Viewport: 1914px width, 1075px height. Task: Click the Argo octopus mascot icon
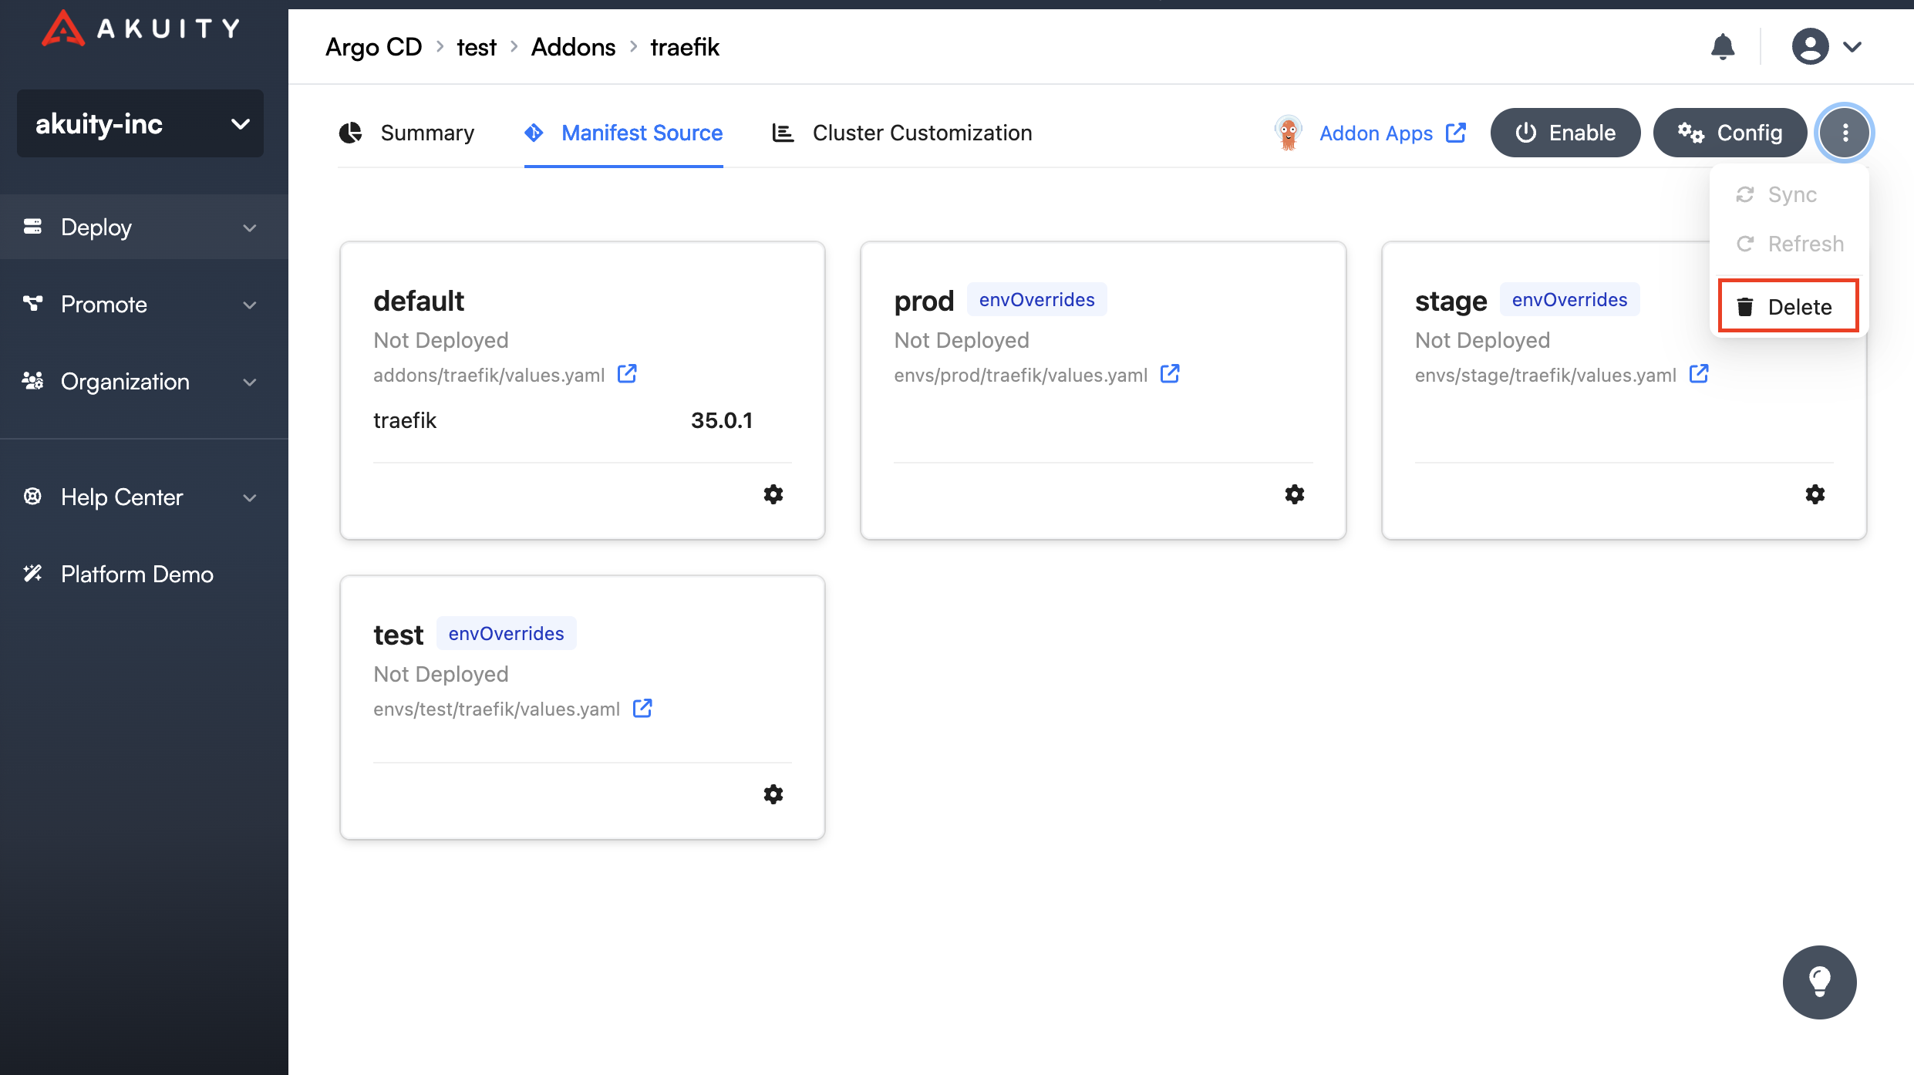(1289, 133)
